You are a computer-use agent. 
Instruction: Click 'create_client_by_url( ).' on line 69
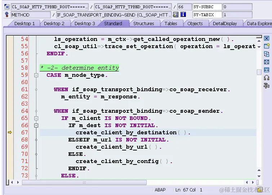tap(119, 147)
